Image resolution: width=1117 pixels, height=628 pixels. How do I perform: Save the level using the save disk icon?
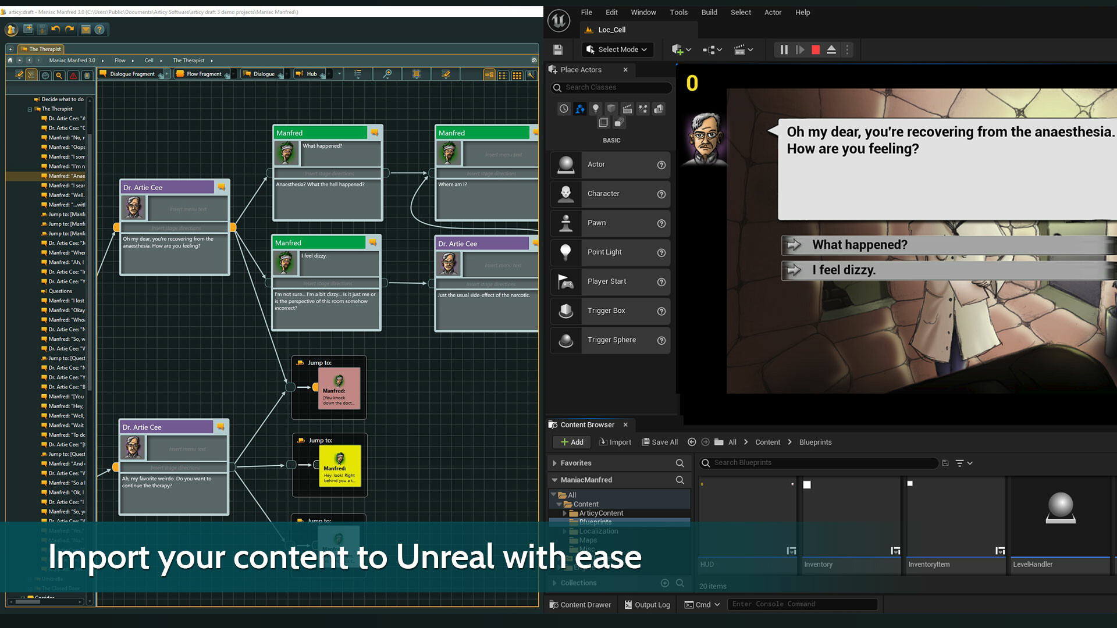coord(558,49)
